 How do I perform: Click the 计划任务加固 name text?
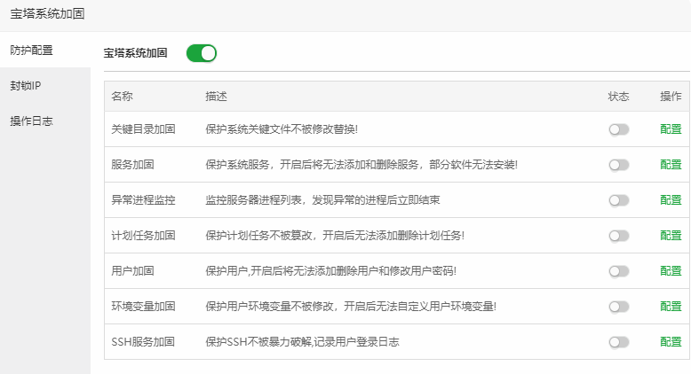click(x=143, y=236)
